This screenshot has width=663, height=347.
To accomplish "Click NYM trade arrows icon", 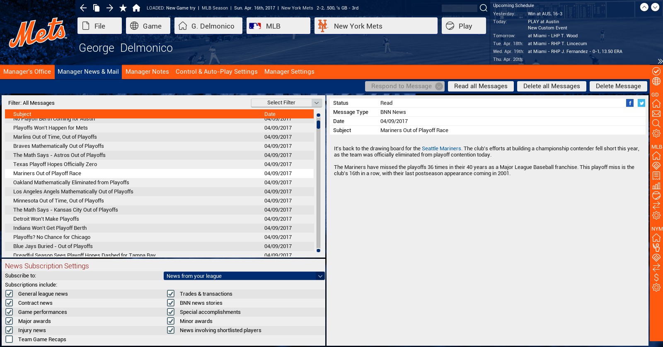I will 656,267.
